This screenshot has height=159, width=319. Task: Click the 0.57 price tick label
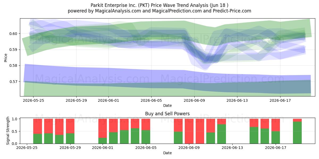coord(14,82)
